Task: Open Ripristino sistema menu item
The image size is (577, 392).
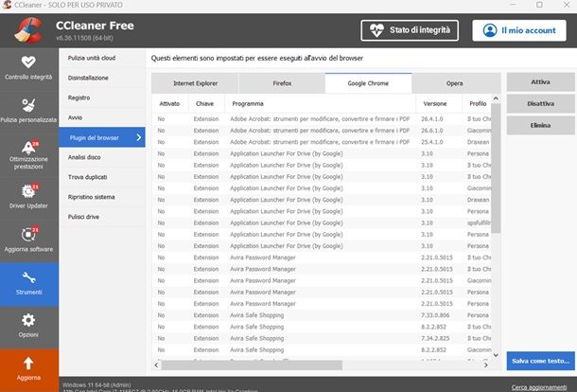Action: pyautogui.click(x=102, y=197)
